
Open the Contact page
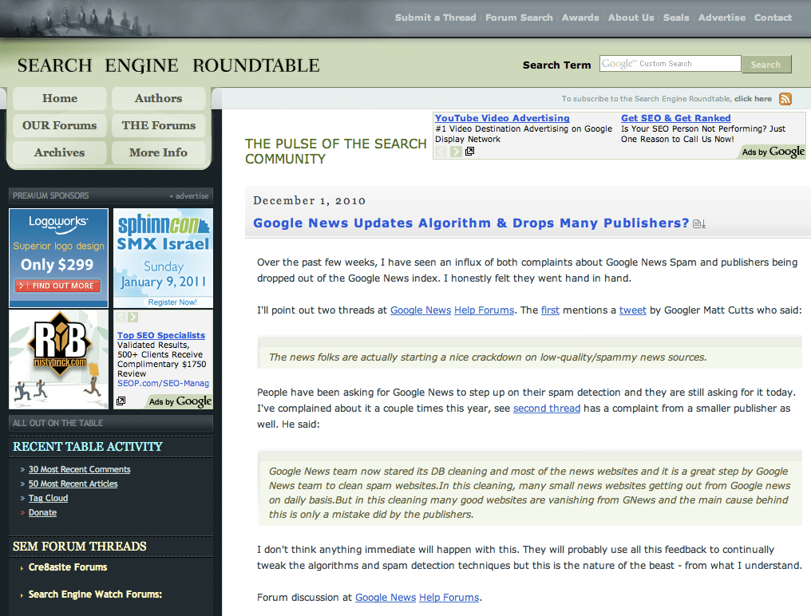coord(773,18)
